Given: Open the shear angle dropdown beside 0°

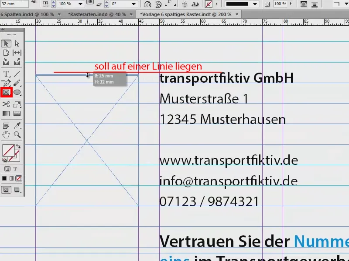Looking at the screenshot, I should 133,4.
